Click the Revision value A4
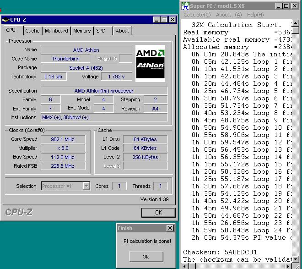Image resolution: width=302 pixels, height=269 pixels. click(156, 109)
